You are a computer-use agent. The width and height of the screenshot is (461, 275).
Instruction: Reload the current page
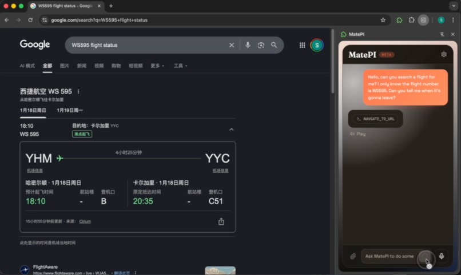click(x=30, y=20)
